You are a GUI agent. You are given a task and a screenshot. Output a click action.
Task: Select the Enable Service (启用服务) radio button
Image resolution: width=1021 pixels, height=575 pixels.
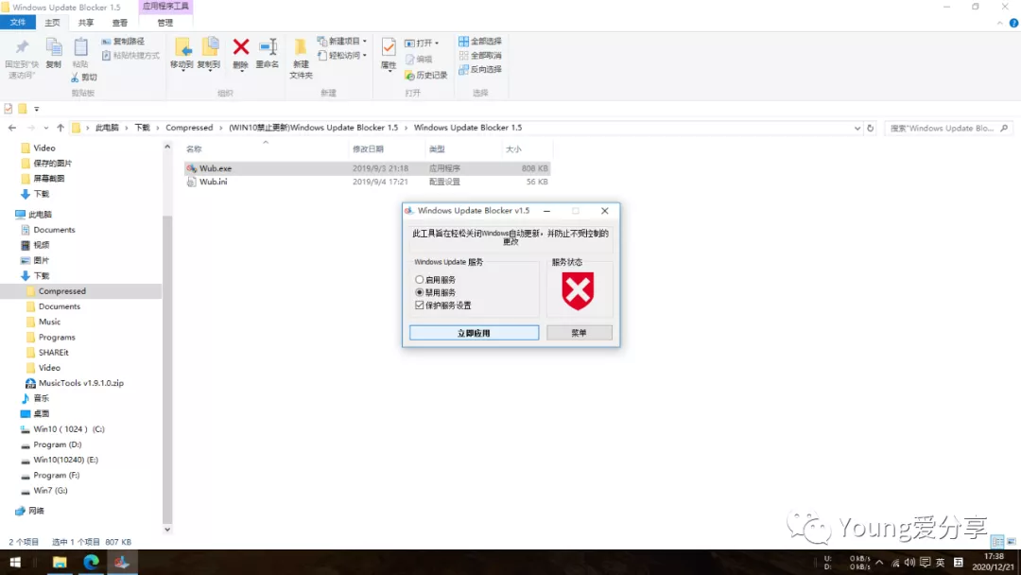[420, 280]
